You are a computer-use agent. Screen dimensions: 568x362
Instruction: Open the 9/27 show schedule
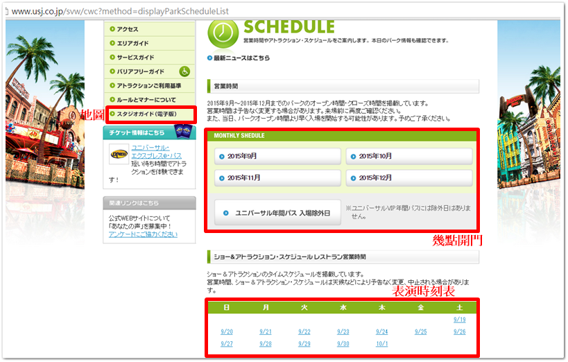(x=227, y=343)
